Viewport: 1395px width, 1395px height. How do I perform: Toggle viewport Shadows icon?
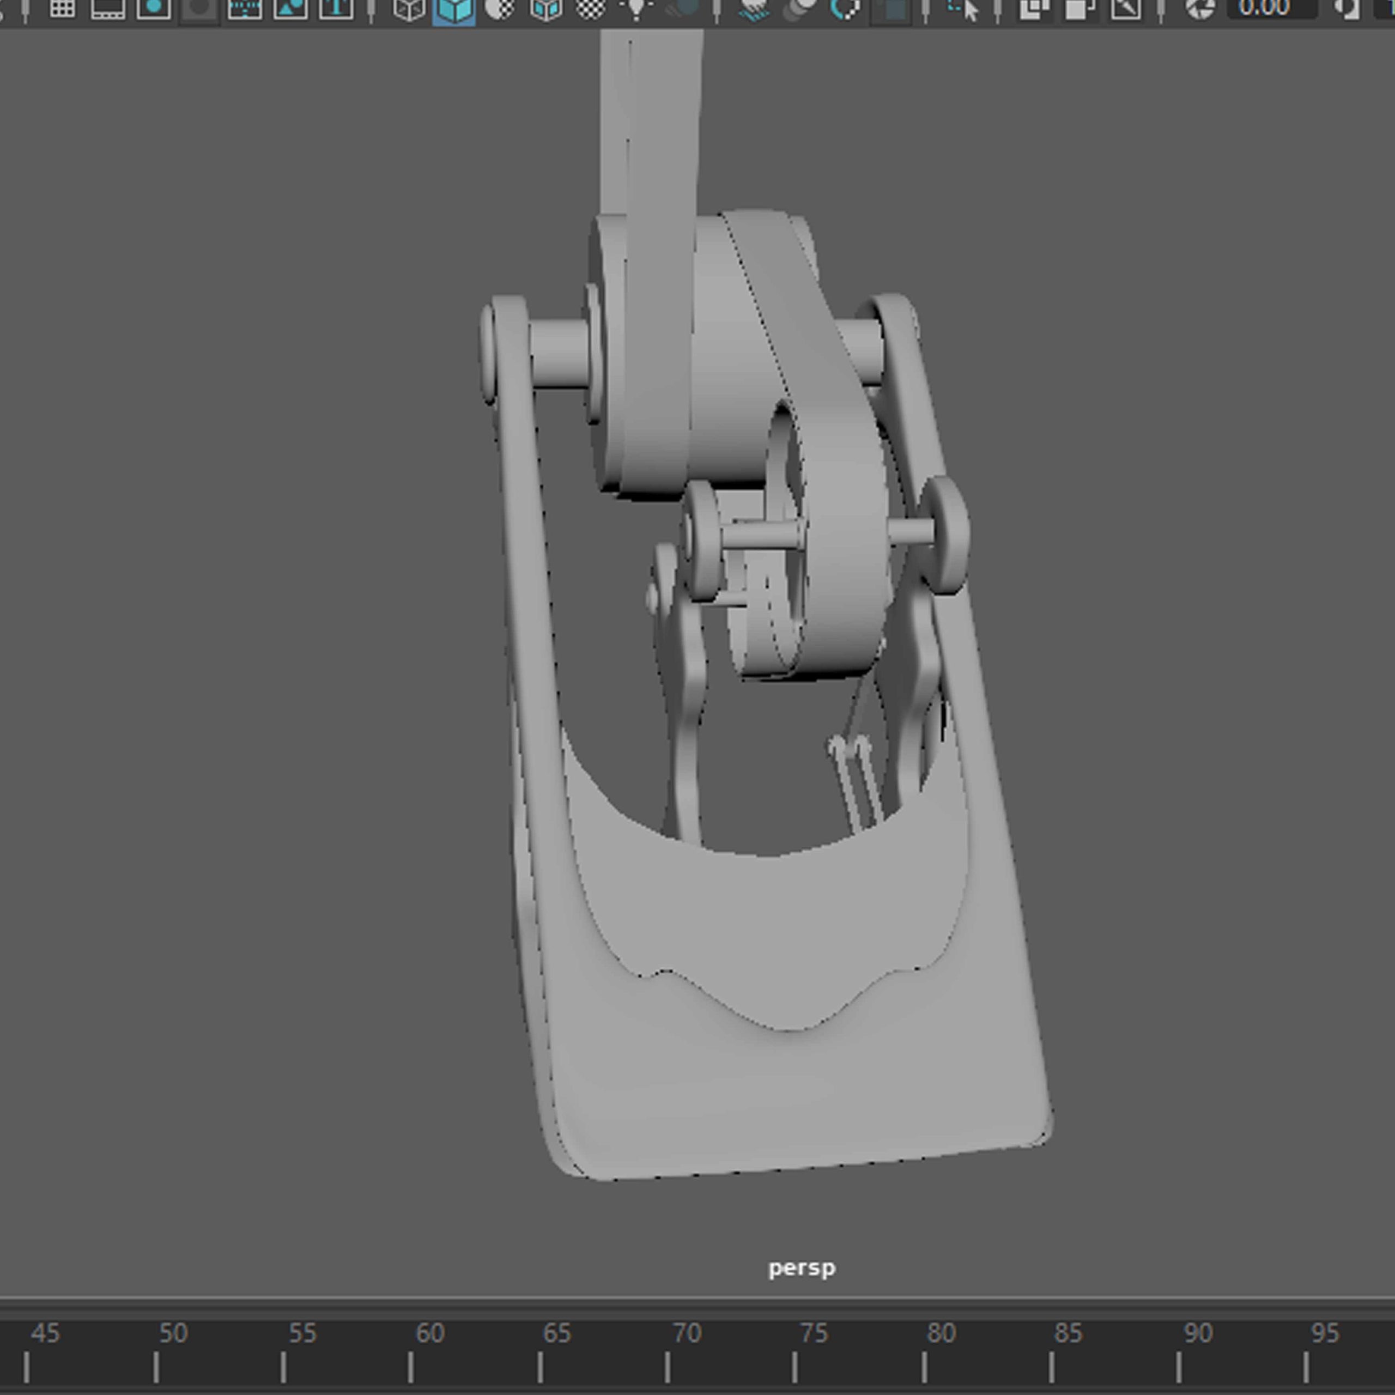[x=682, y=9]
